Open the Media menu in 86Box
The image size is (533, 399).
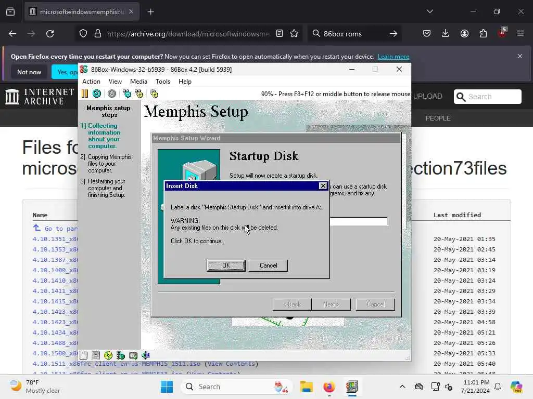pyautogui.click(x=138, y=82)
